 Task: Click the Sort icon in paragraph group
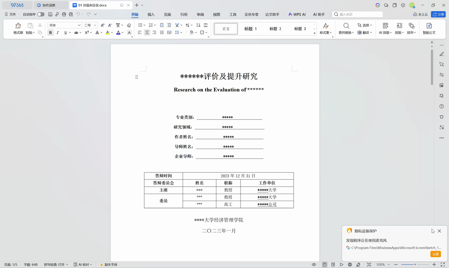(x=198, y=25)
